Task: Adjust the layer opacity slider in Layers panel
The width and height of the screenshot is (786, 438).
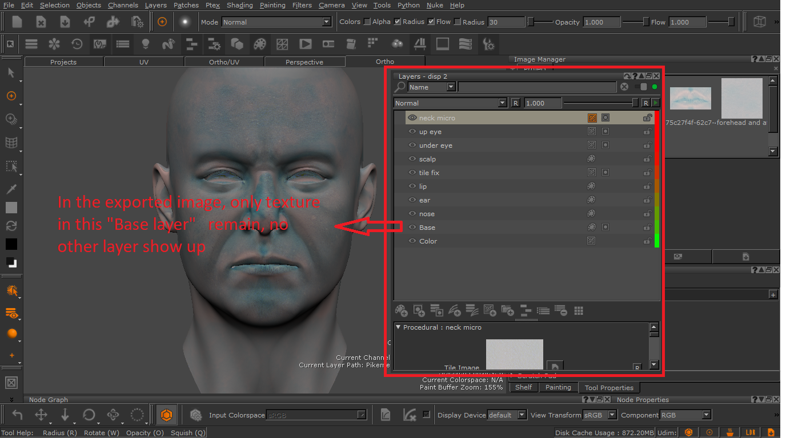Action: pos(601,103)
